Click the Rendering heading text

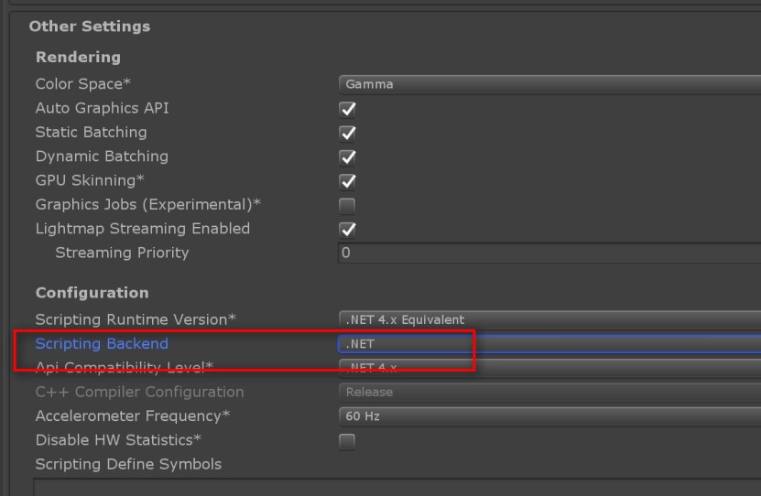[x=78, y=58]
